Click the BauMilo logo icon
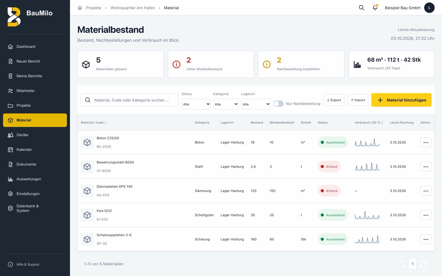This screenshot has height=276, width=442. [14, 17]
